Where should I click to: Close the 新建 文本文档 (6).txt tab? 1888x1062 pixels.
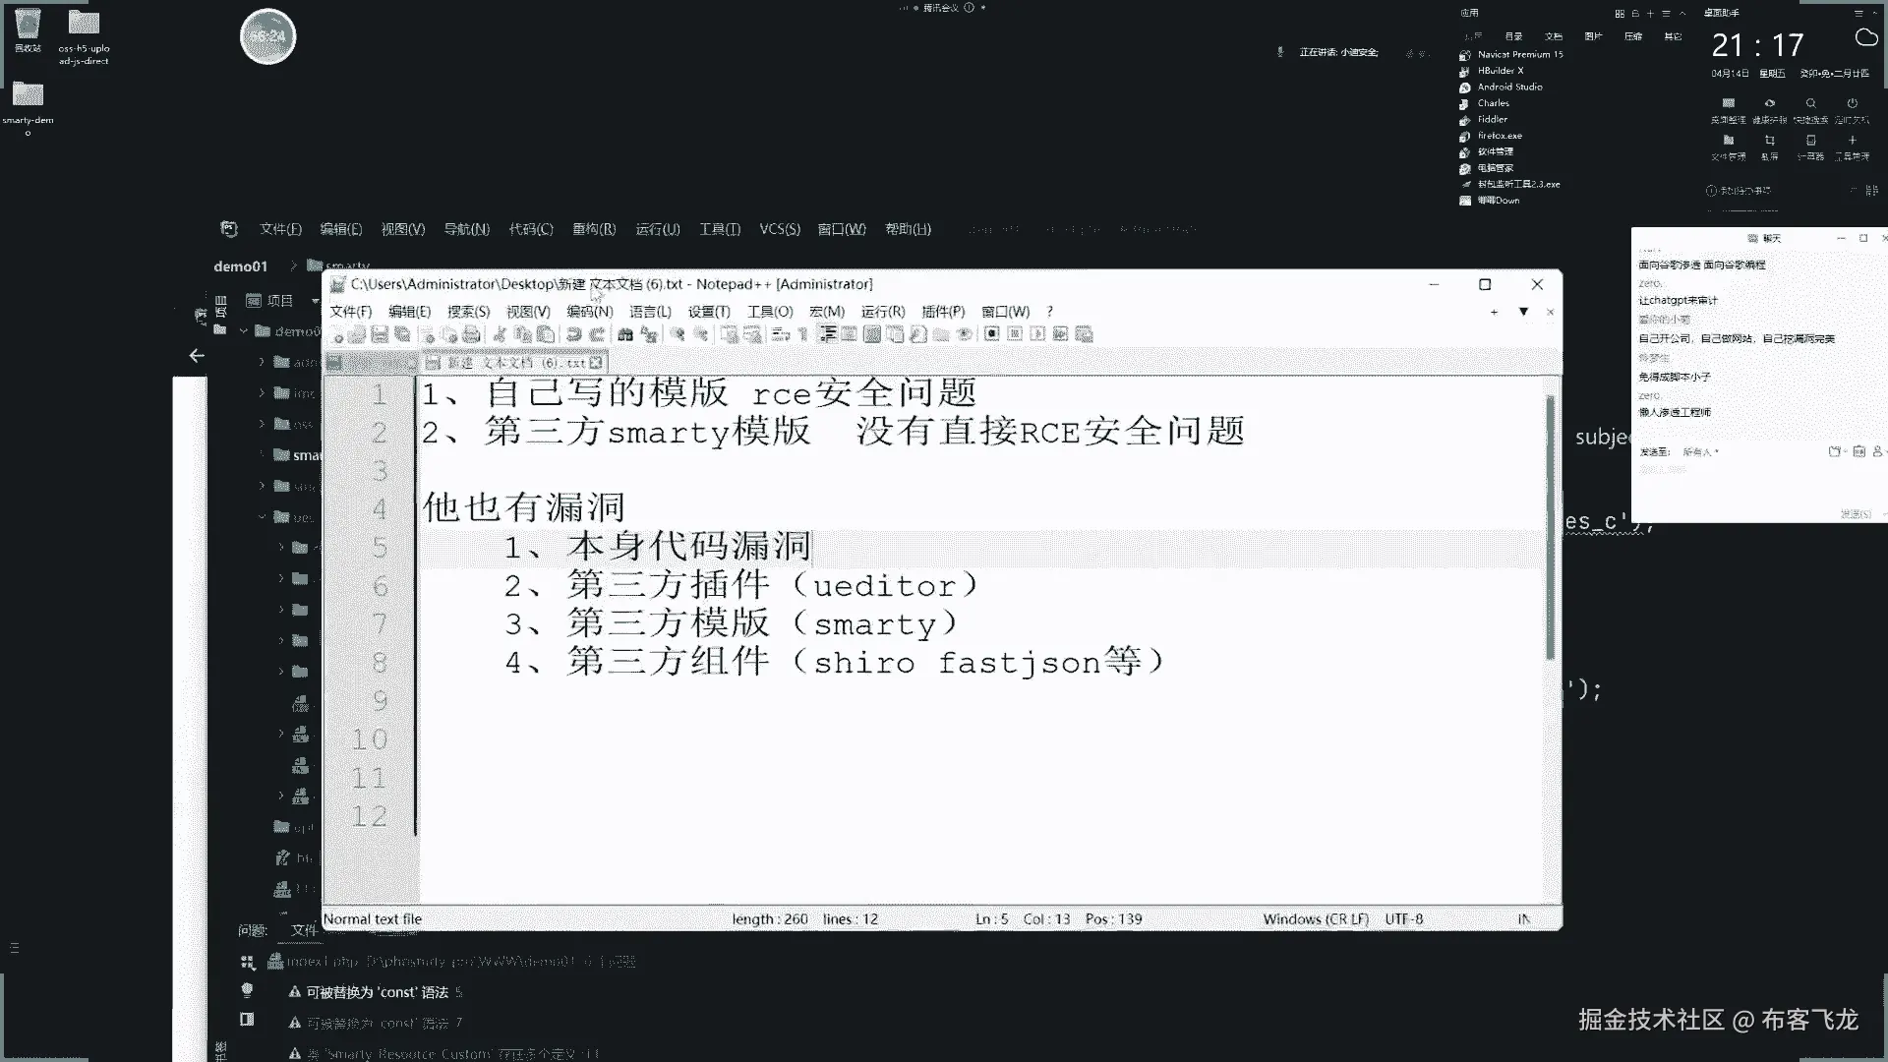click(x=596, y=363)
